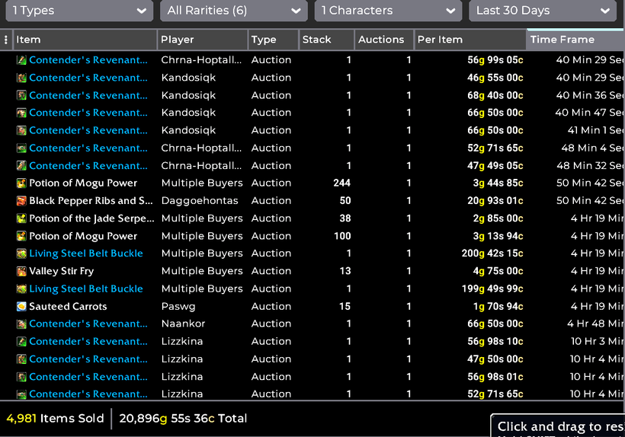The height and width of the screenshot is (437, 625).
Task: Expand the "All Rarities (6)" dropdown
Action: [233, 11]
